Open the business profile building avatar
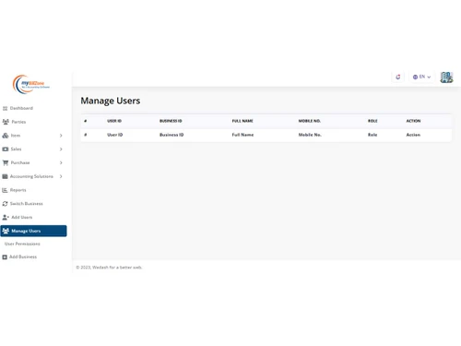Screen dimensions: 461x346 (x=446, y=78)
